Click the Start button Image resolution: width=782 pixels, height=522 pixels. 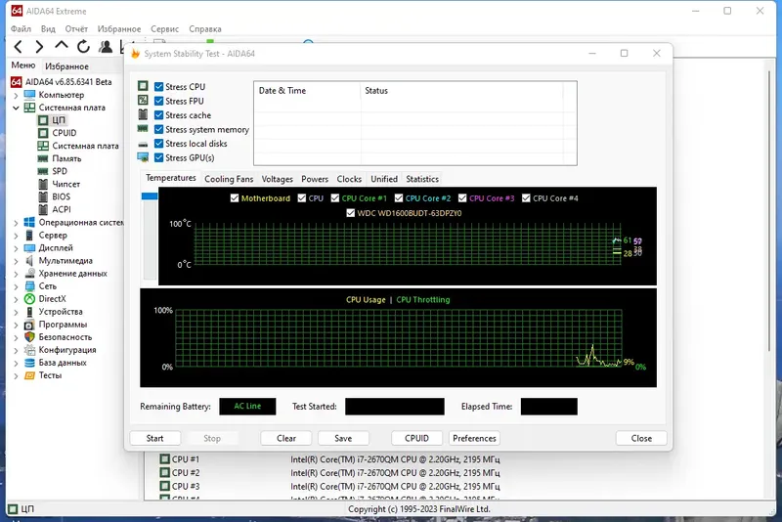pyautogui.click(x=154, y=438)
